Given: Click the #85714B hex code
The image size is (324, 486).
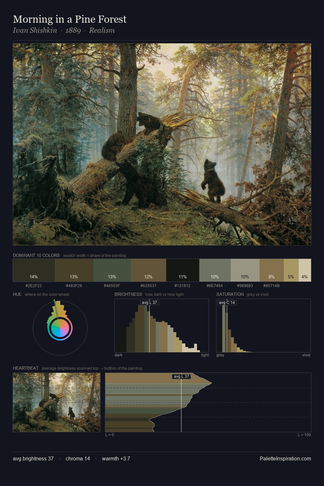Looking at the screenshot, I should pos(272,286).
